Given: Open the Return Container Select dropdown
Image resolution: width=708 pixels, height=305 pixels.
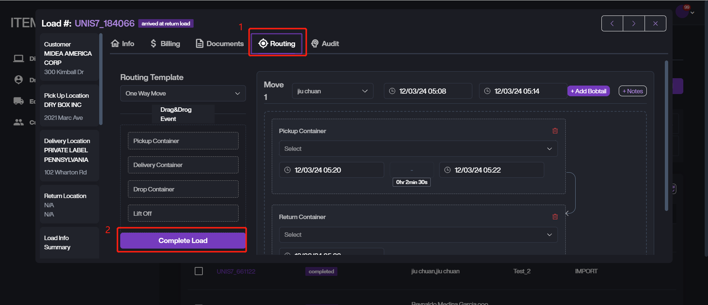Looking at the screenshot, I should coord(418,235).
